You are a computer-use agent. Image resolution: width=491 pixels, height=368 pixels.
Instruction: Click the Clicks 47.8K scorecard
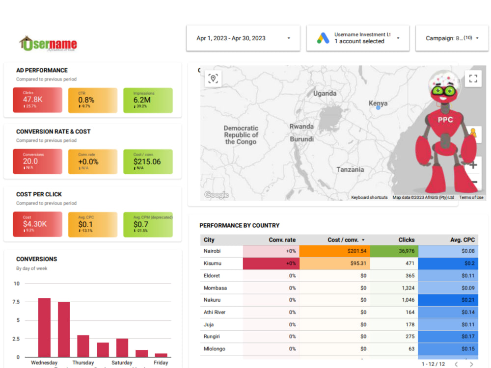(38, 100)
